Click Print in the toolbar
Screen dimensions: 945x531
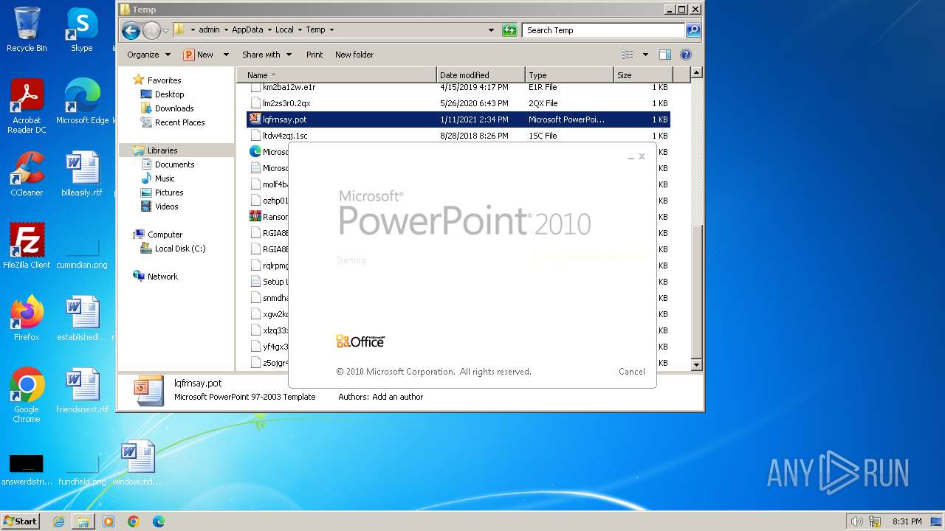315,55
